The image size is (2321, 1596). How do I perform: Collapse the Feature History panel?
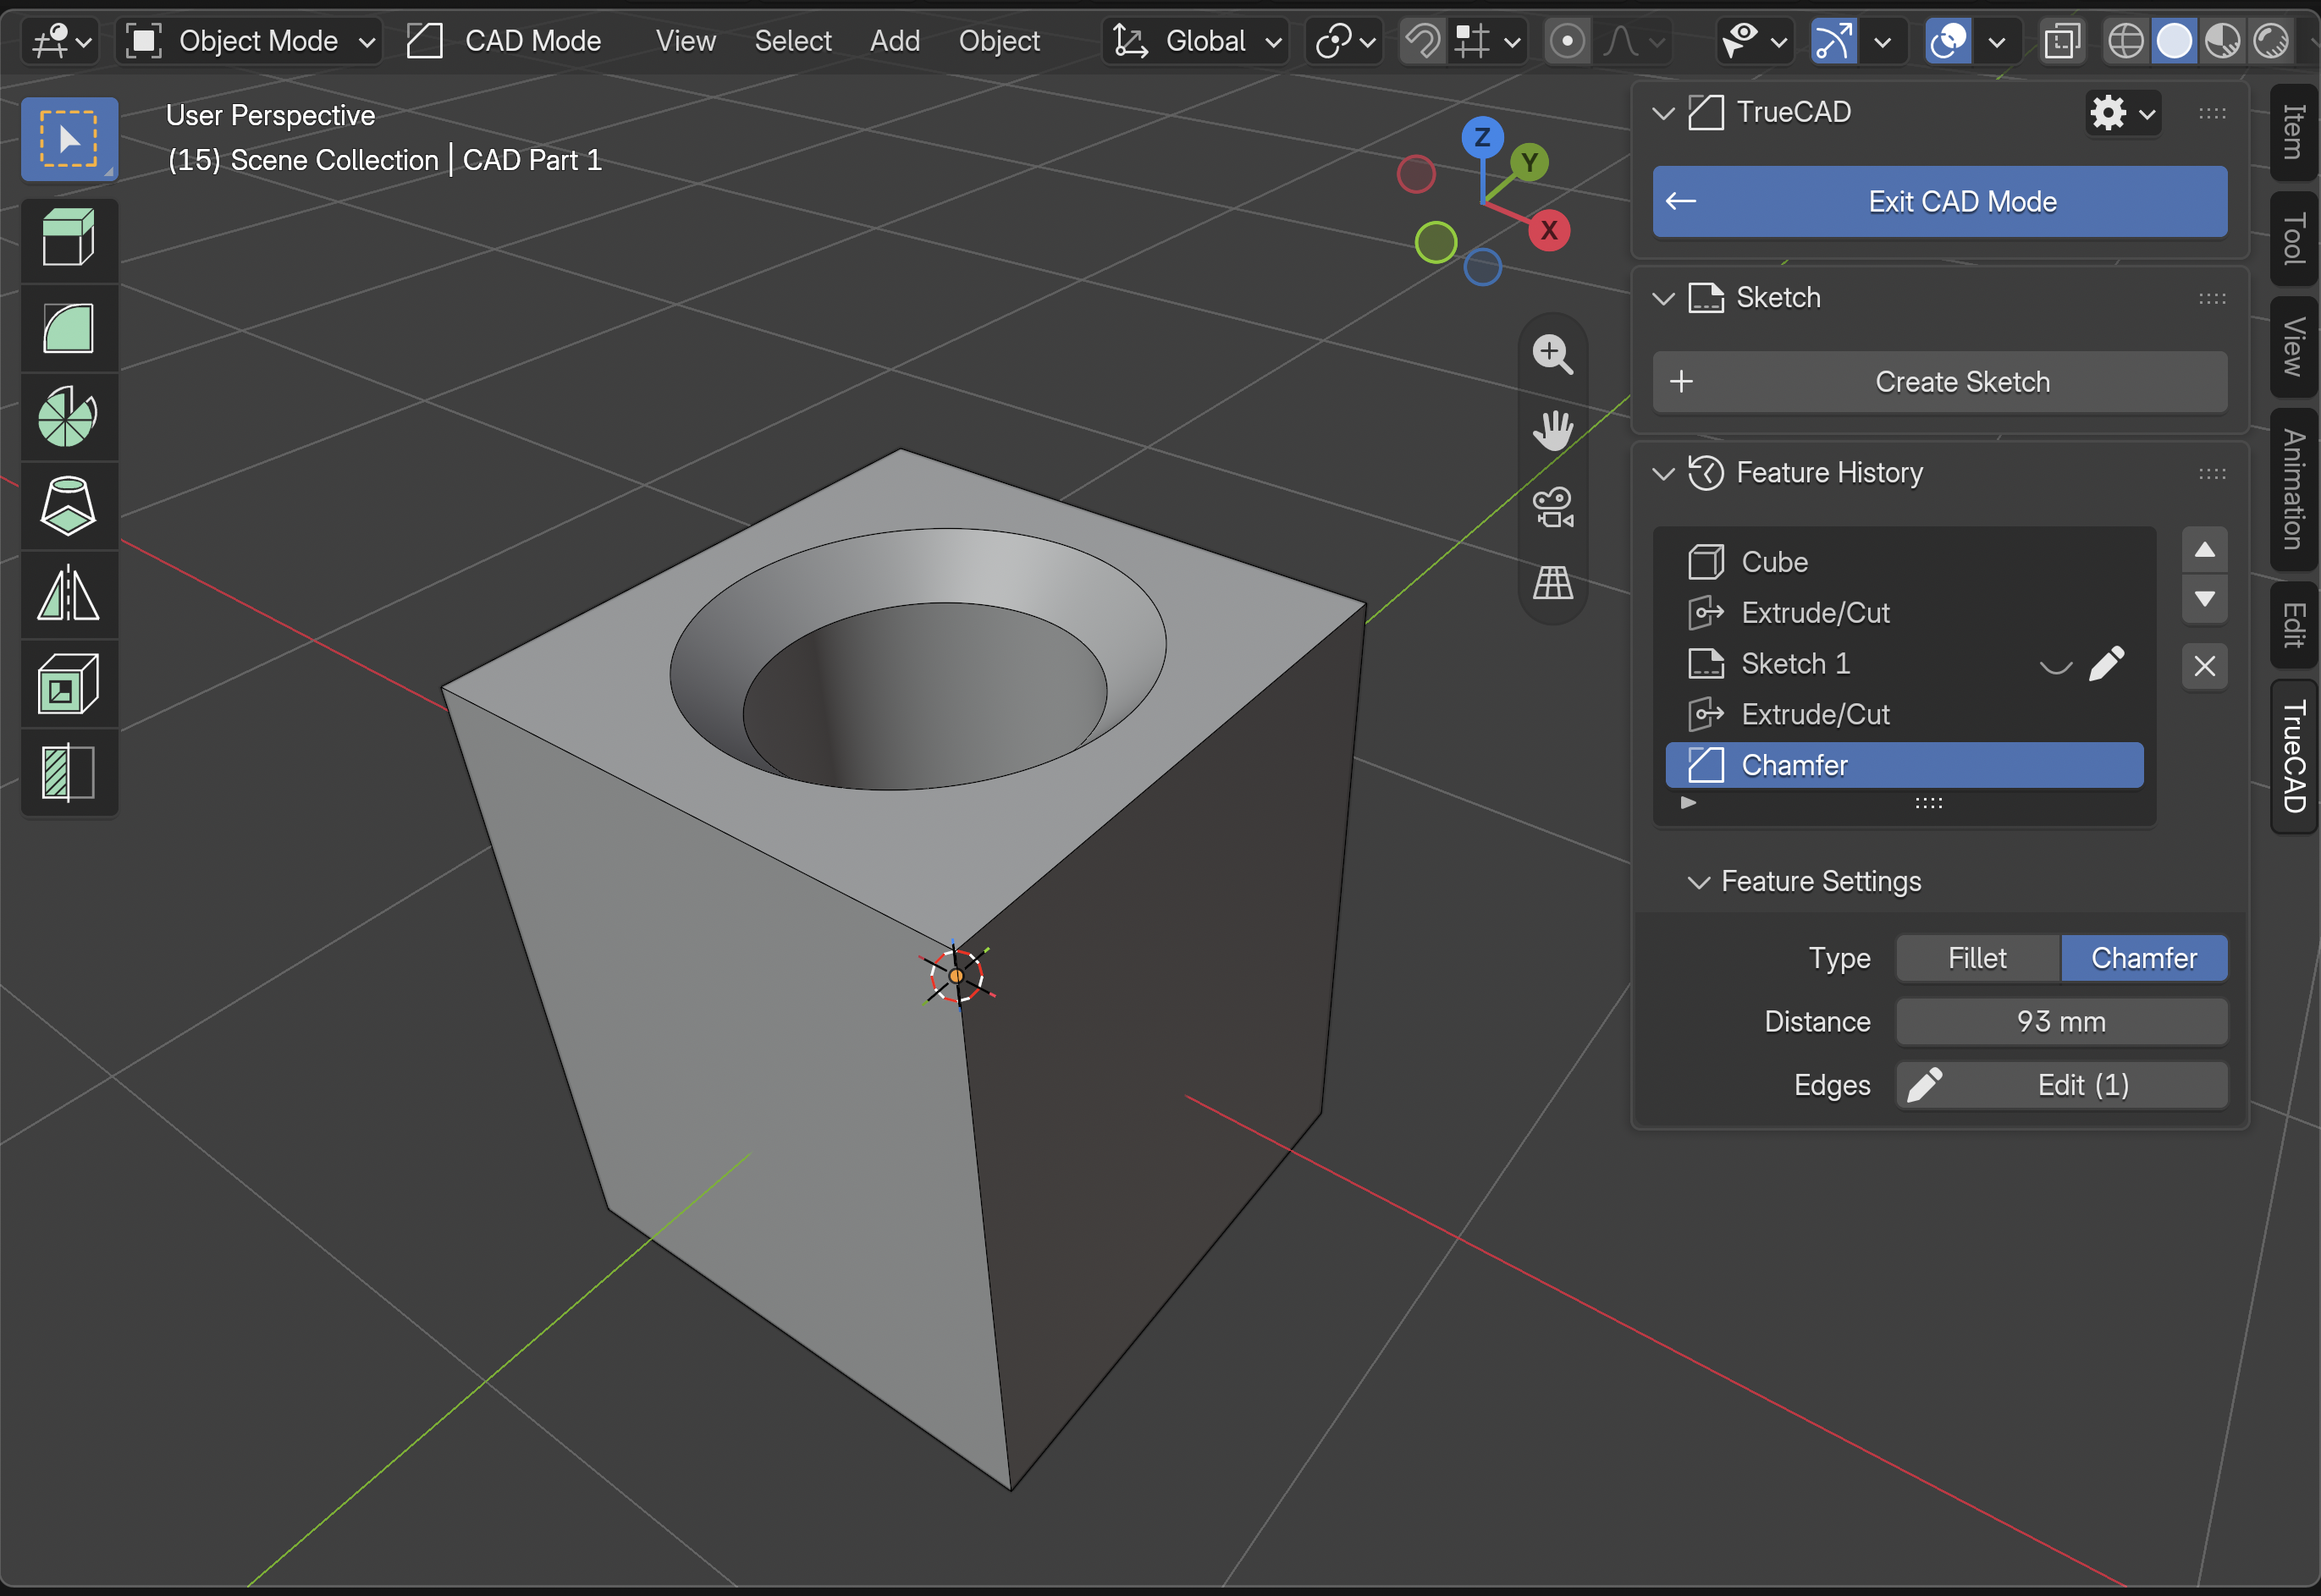[x=1663, y=473]
